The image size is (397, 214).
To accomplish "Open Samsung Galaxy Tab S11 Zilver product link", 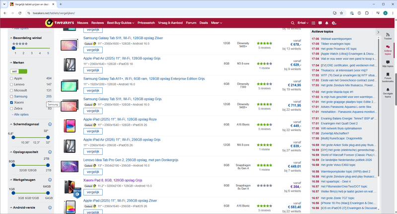I will (x=123, y=38).
